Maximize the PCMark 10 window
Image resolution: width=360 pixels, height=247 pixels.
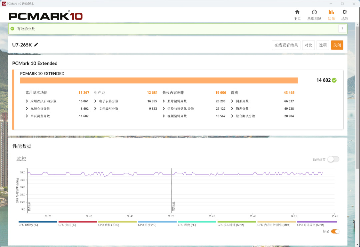pos(342,4)
